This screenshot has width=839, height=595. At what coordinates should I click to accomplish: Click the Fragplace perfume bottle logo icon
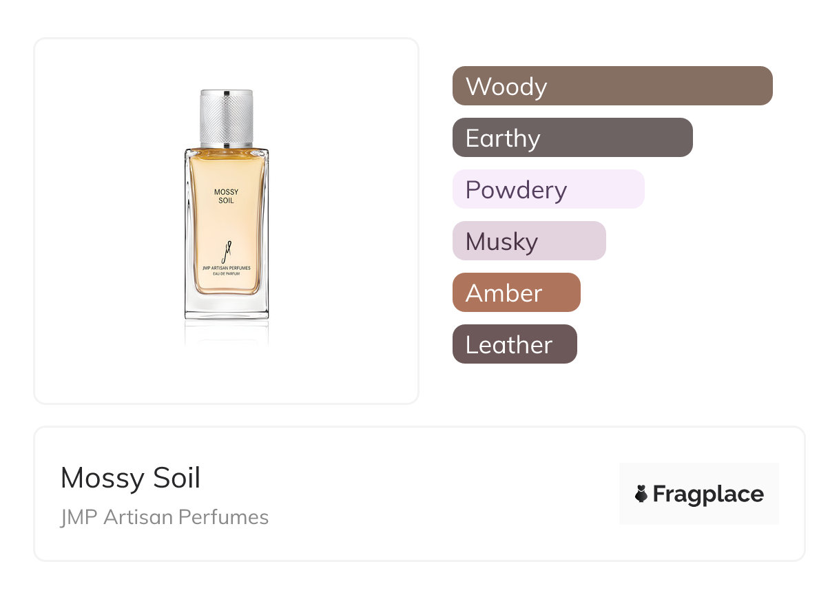pos(641,494)
